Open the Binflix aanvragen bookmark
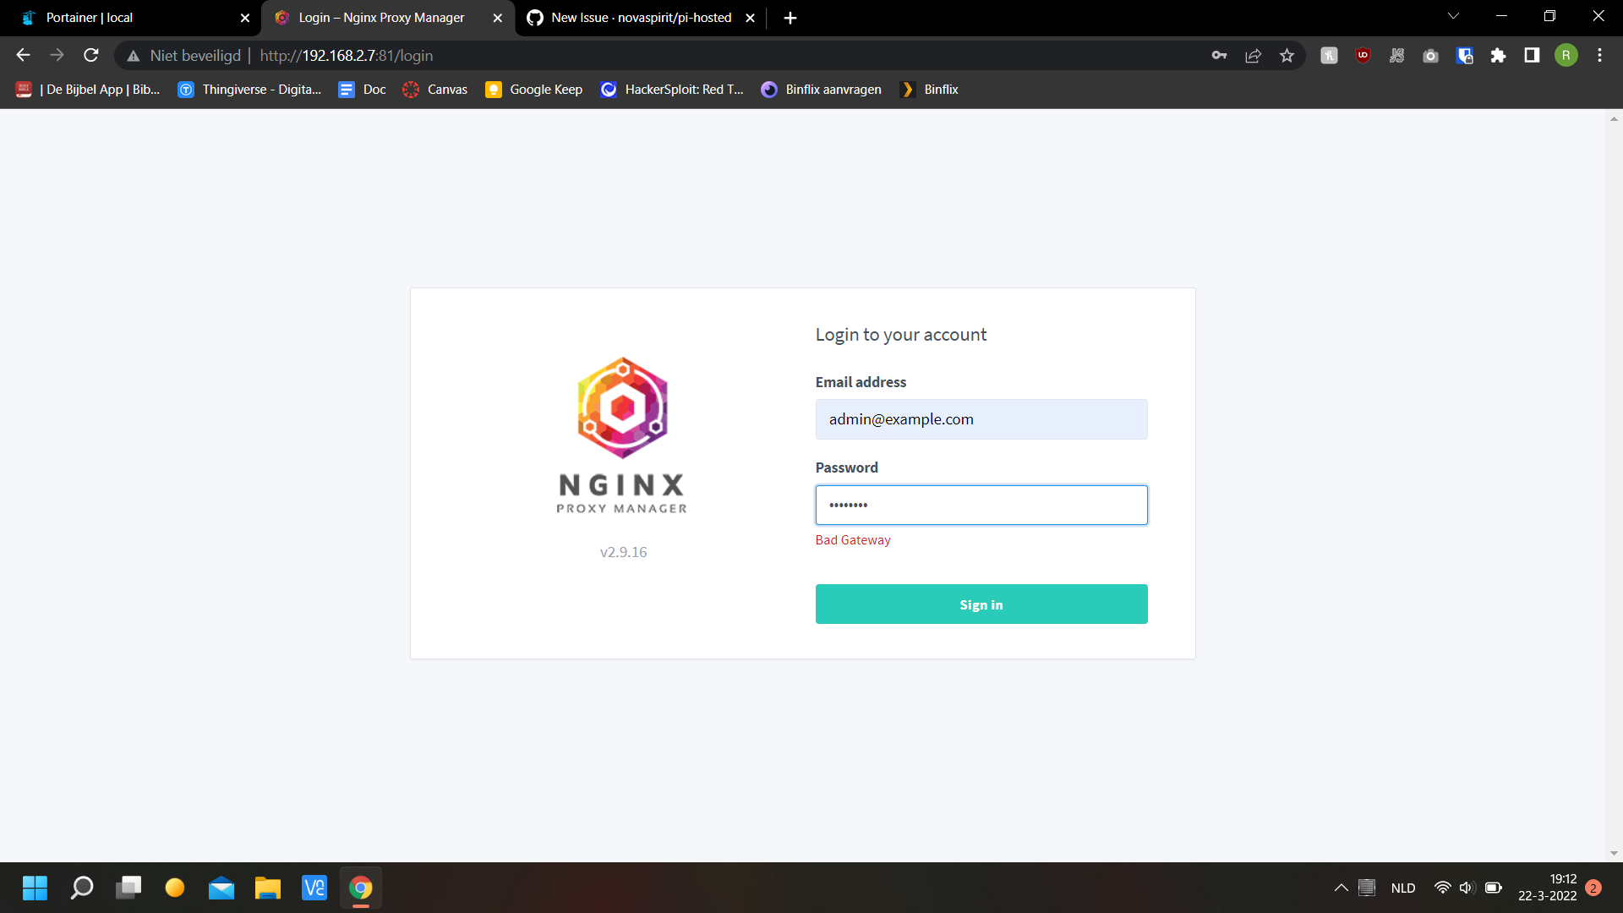 pos(821,89)
